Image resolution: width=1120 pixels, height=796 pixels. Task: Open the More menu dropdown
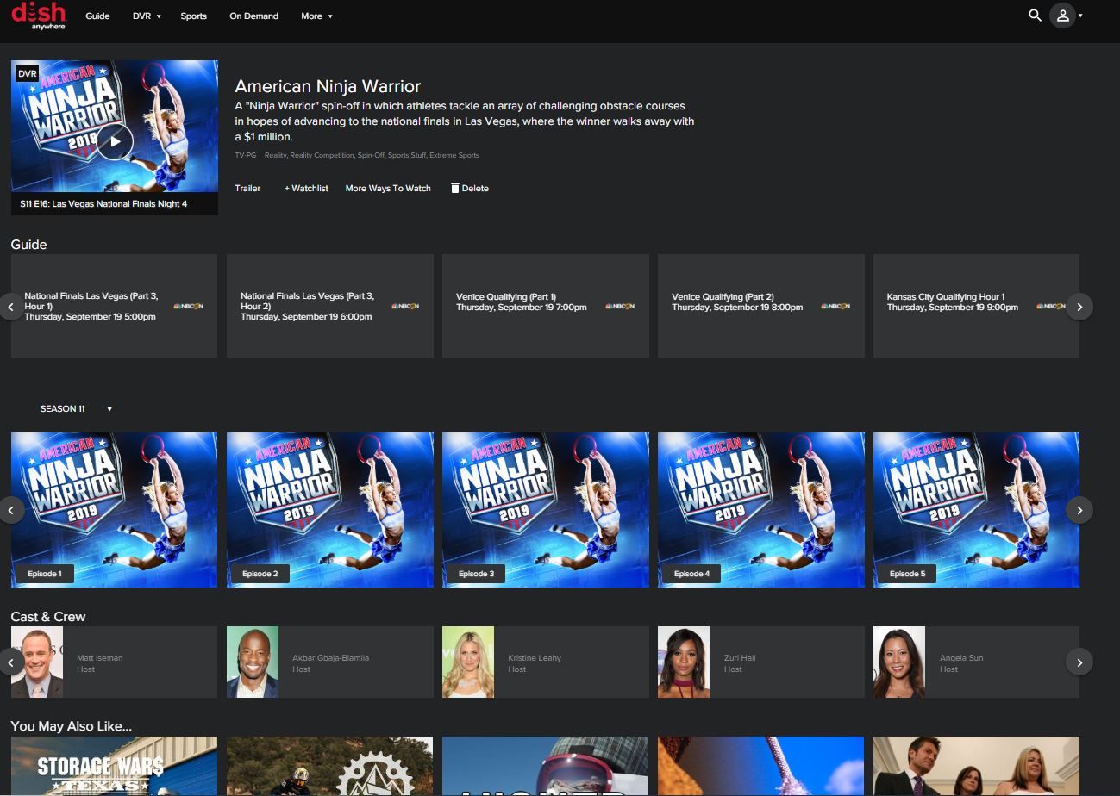316,16
